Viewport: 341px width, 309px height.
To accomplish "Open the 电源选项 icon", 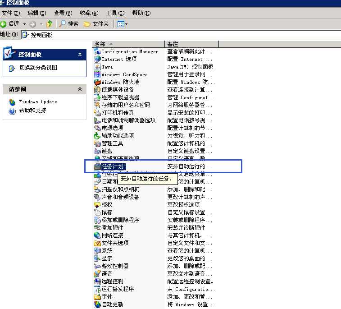I will pos(97,128).
